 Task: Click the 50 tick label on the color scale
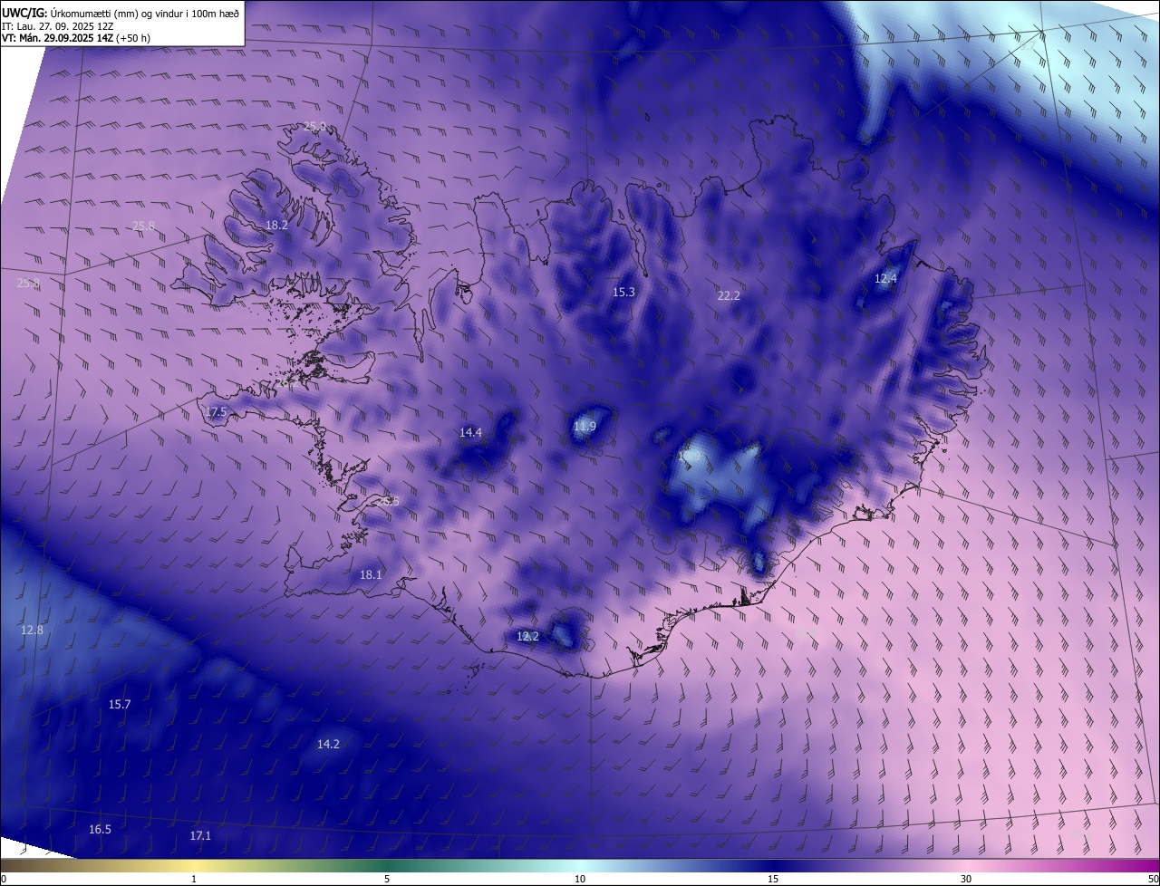click(x=1153, y=879)
